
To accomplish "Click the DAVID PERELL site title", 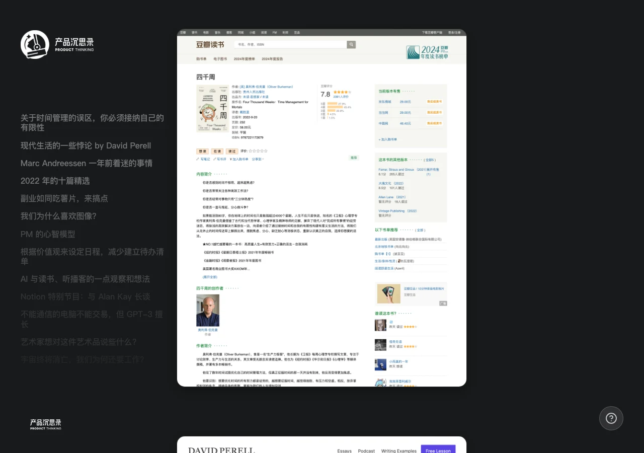I will [x=221, y=449].
